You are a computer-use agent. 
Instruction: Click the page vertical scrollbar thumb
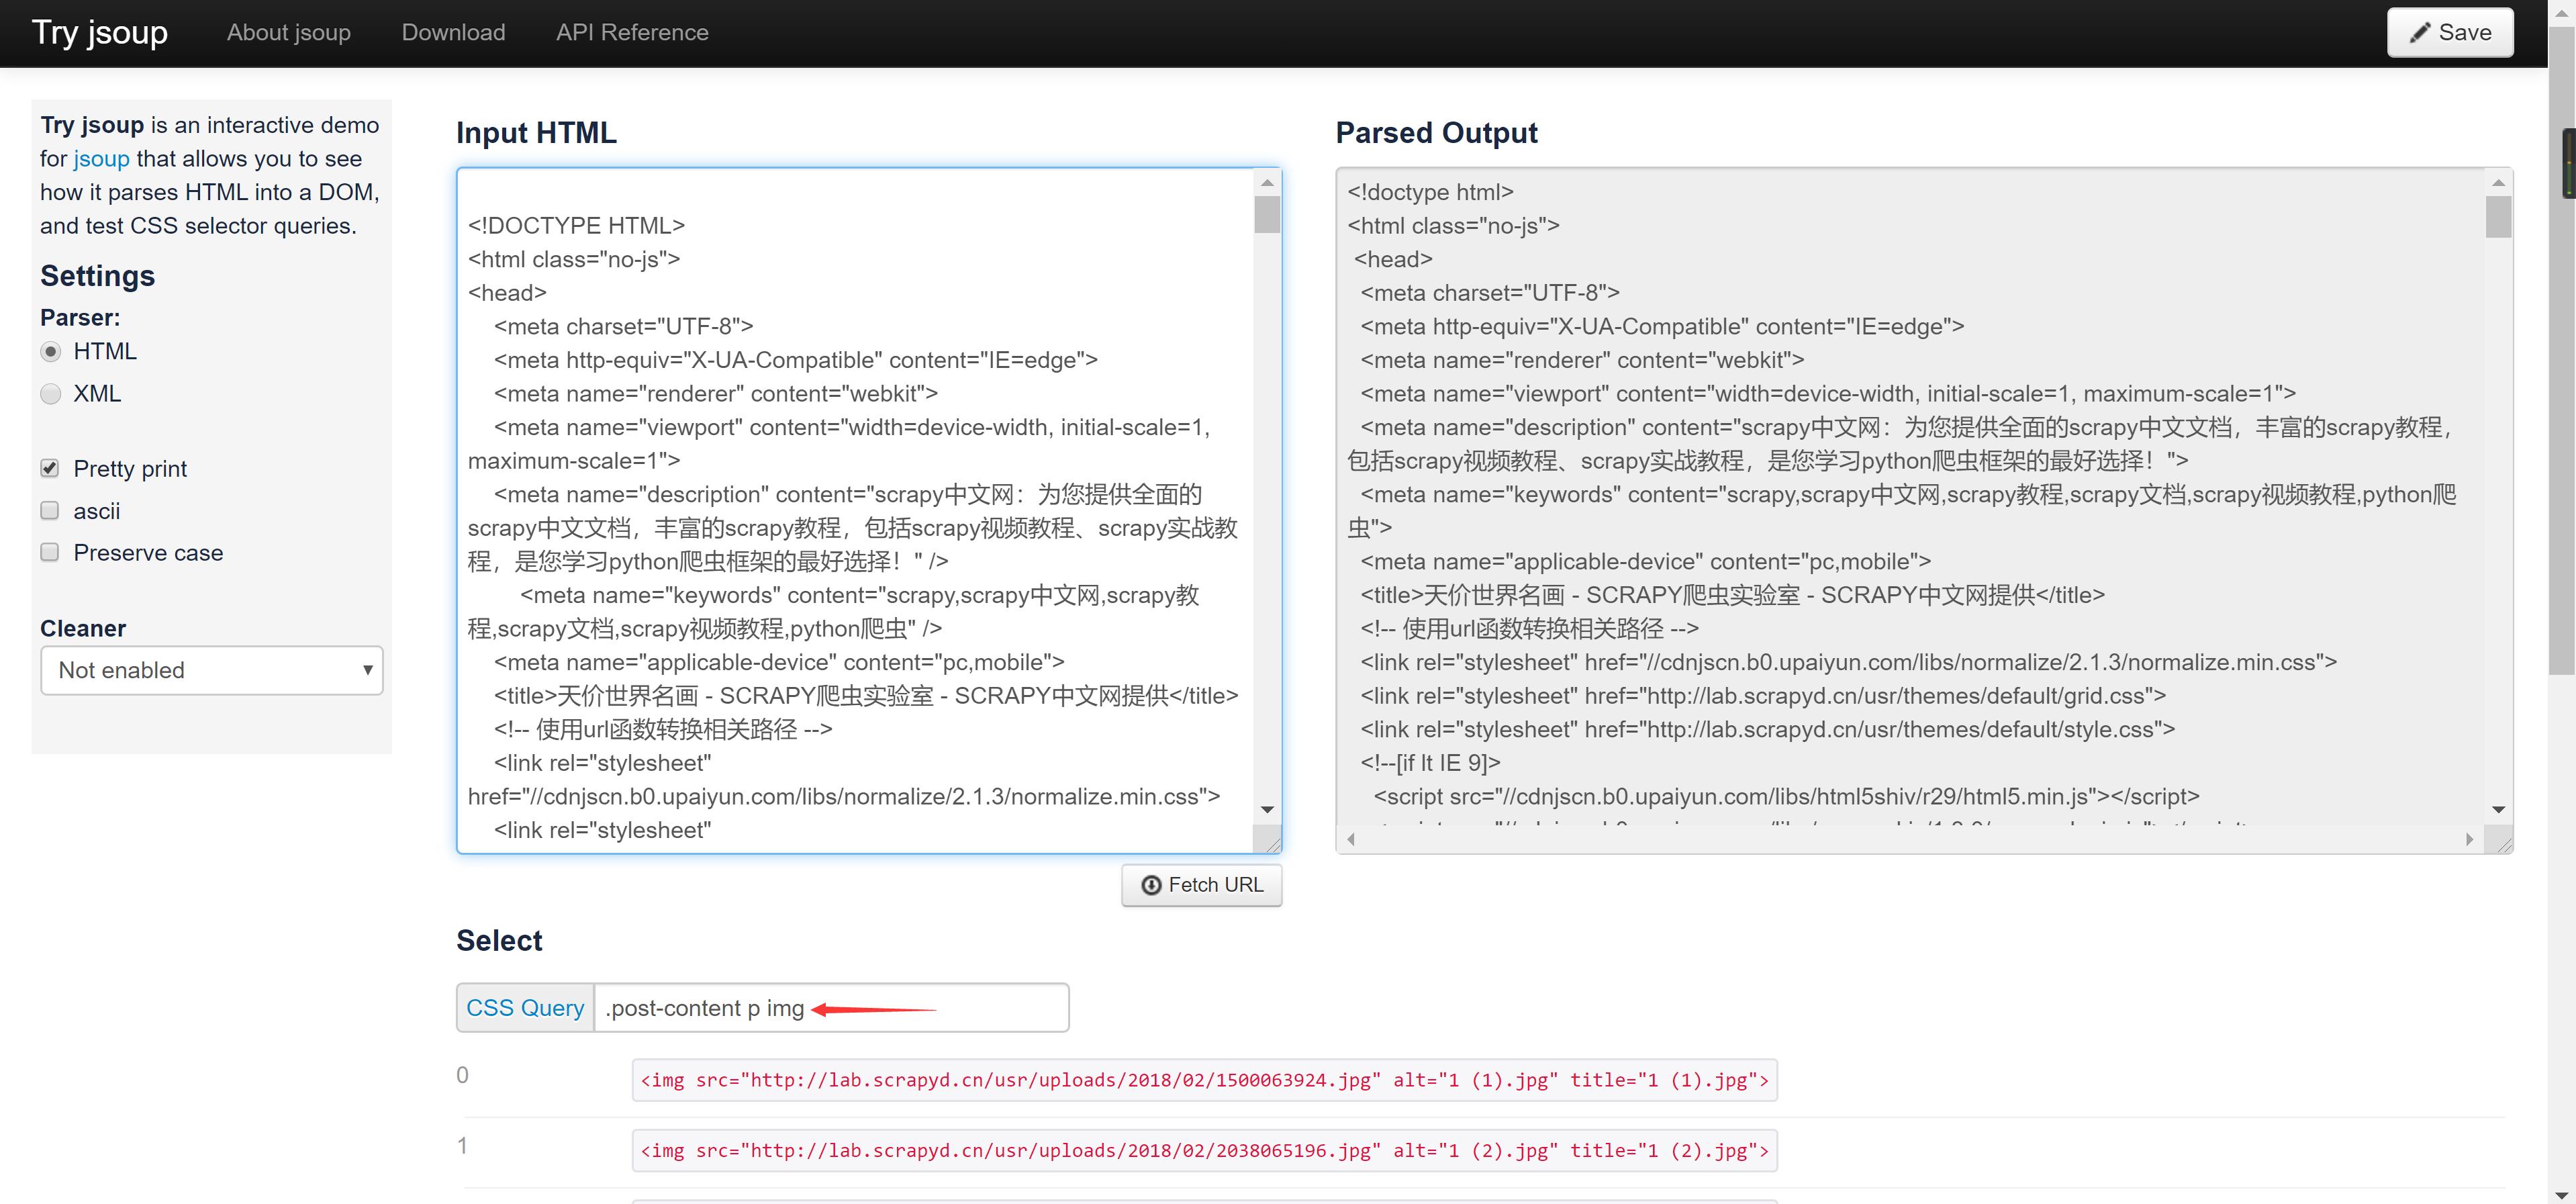click(2562, 350)
